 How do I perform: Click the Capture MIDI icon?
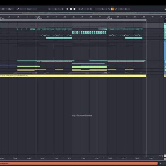[88, 9]
